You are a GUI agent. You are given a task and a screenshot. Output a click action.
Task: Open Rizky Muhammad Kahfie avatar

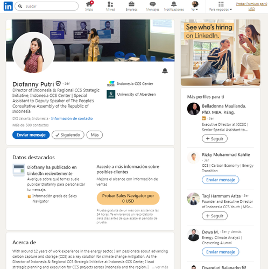194,158
